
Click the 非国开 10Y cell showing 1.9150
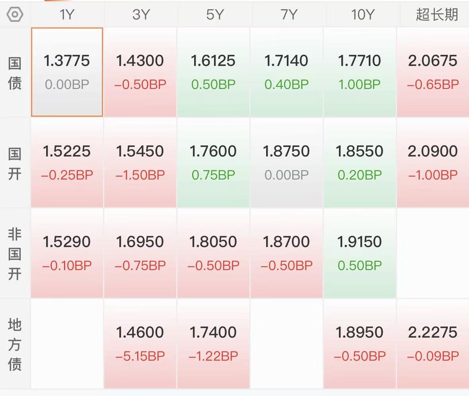coord(360,253)
